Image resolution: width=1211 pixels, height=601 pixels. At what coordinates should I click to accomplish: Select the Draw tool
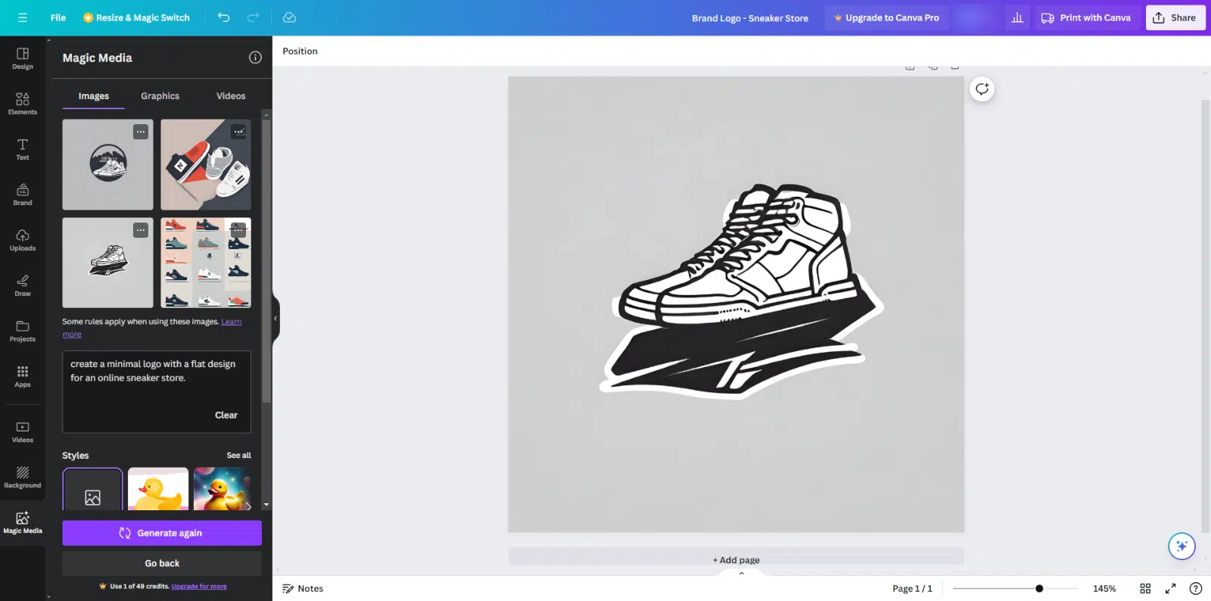(x=23, y=285)
